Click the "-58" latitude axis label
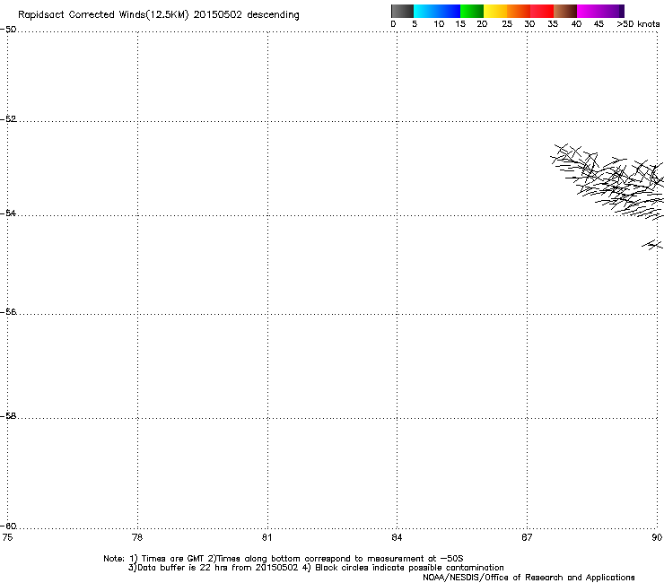This screenshot has height=583, width=664. pos(8,416)
